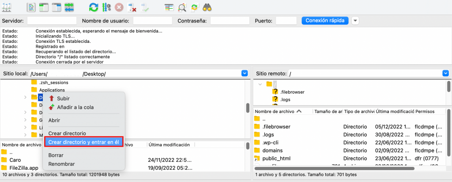Image resolution: width=452 pixels, height=182 pixels.
Task: Open the Site Manager icon
Action: 7,7
